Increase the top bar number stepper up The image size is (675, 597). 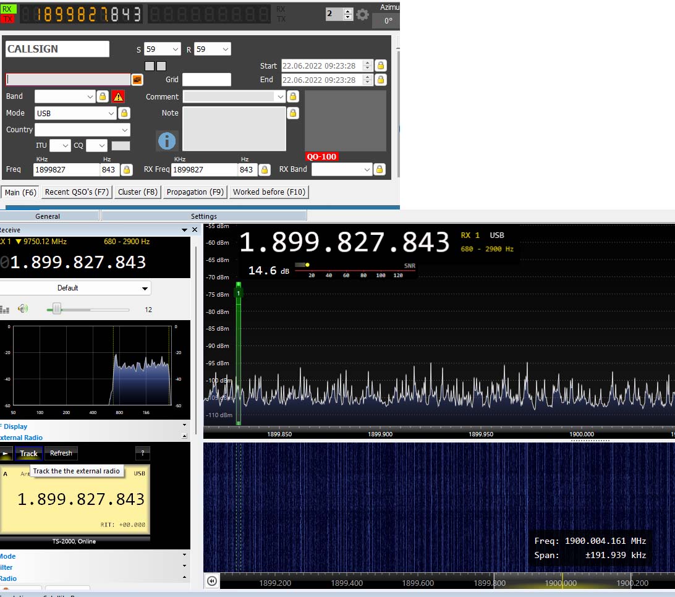click(348, 11)
